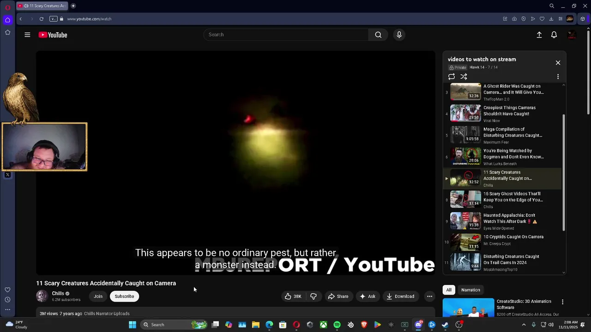
Task: Add page to bookmarks heart
Action: point(542,19)
